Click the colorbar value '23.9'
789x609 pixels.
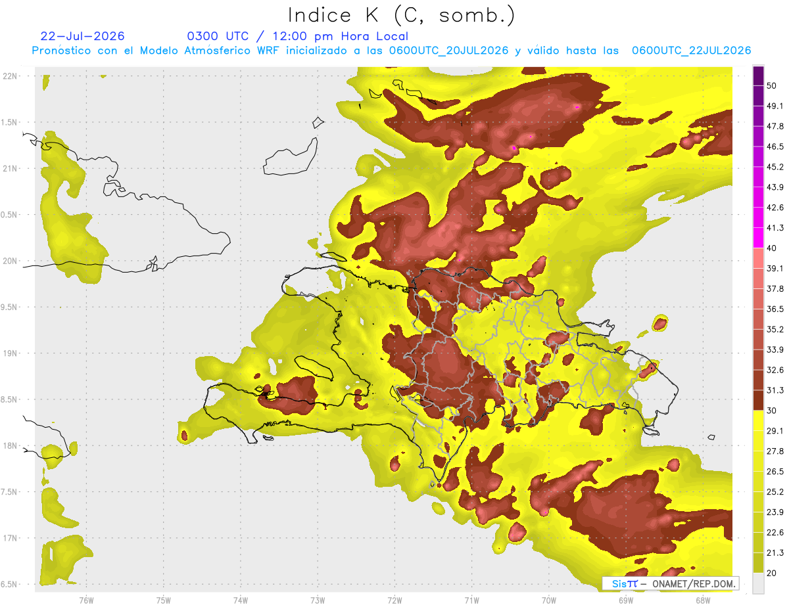(x=775, y=512)
